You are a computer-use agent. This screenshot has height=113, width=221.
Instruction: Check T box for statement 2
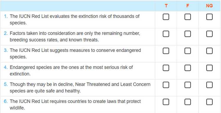click(166, 34)
